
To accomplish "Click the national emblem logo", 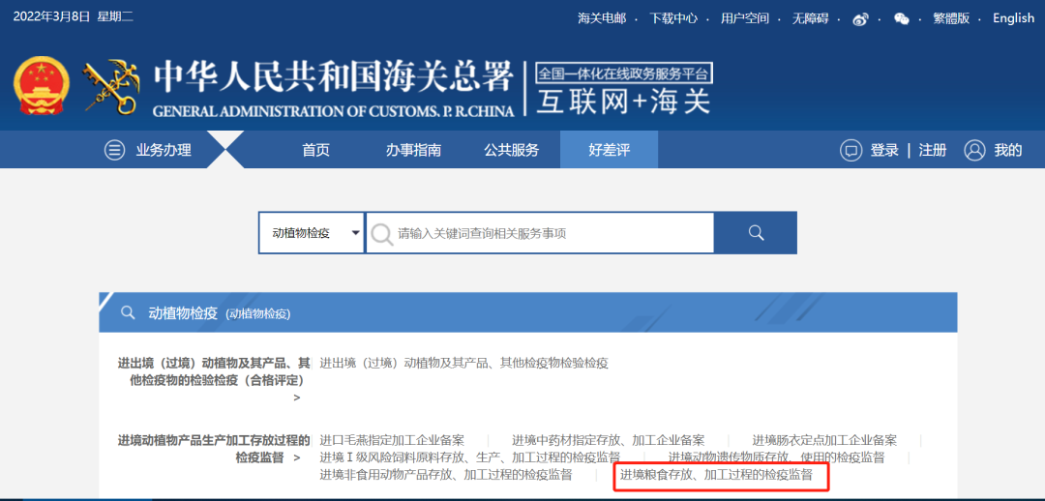I will [42, 87].
